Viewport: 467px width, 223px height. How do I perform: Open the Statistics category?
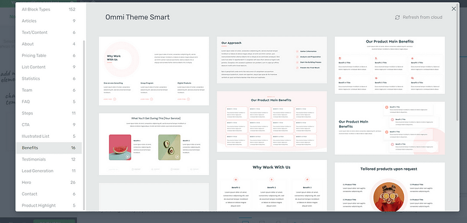[x=49, y=79]
